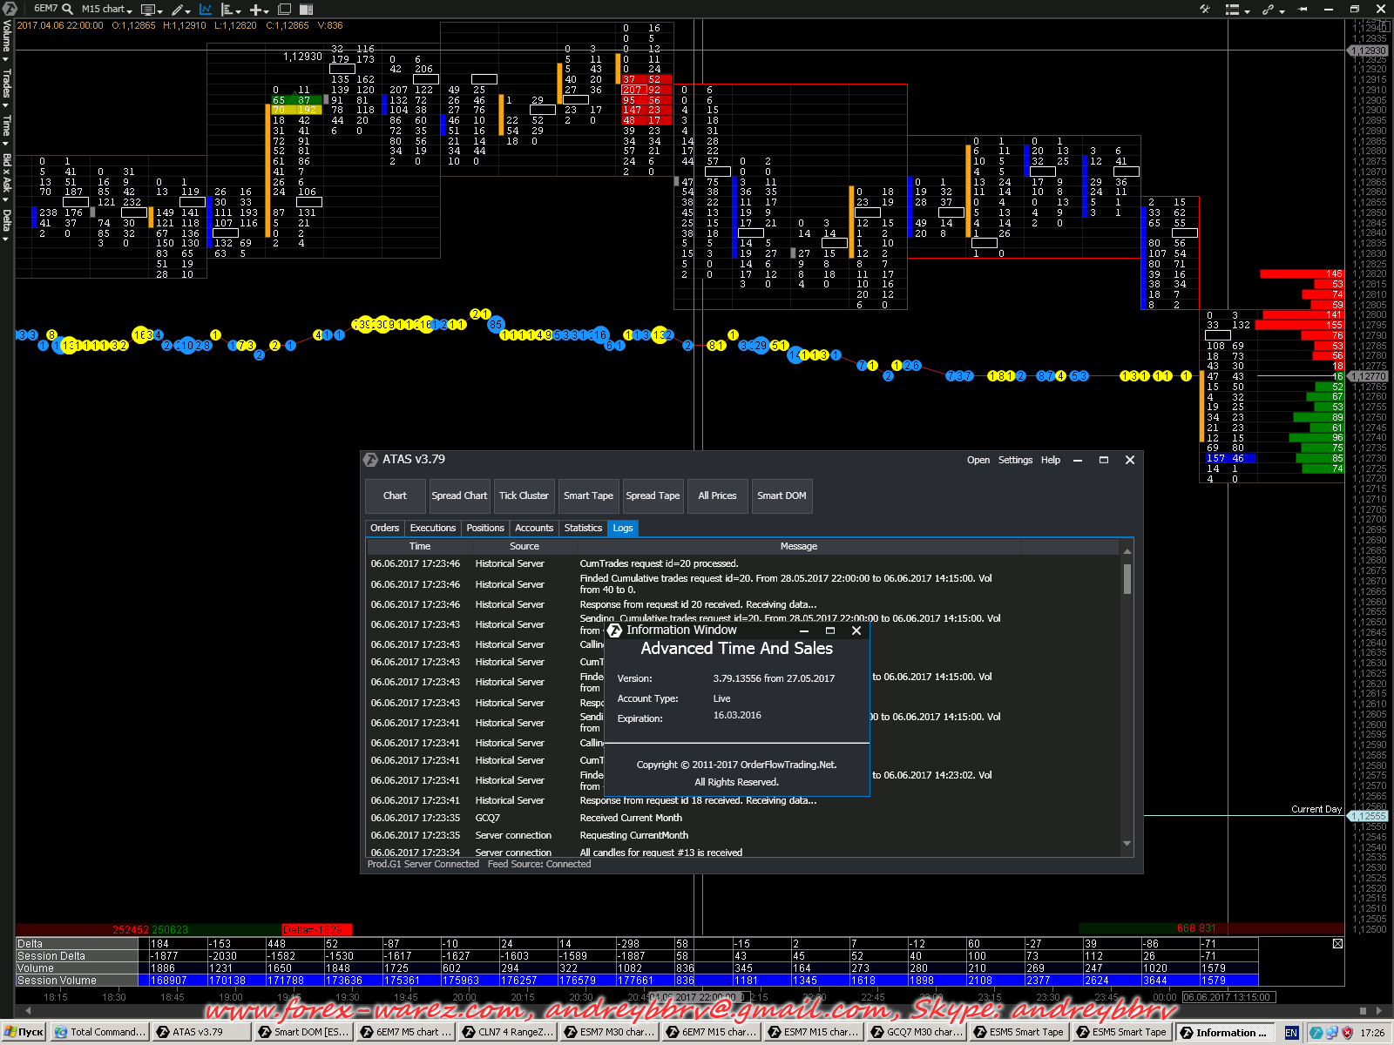Open Total Commander from the taskbar

(99, 1032)
